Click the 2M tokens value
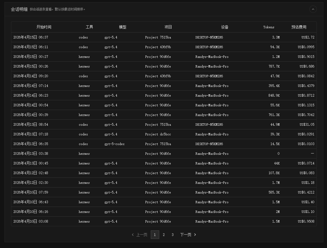The width and height of the screenshot is (327, 248). point(278,212)
